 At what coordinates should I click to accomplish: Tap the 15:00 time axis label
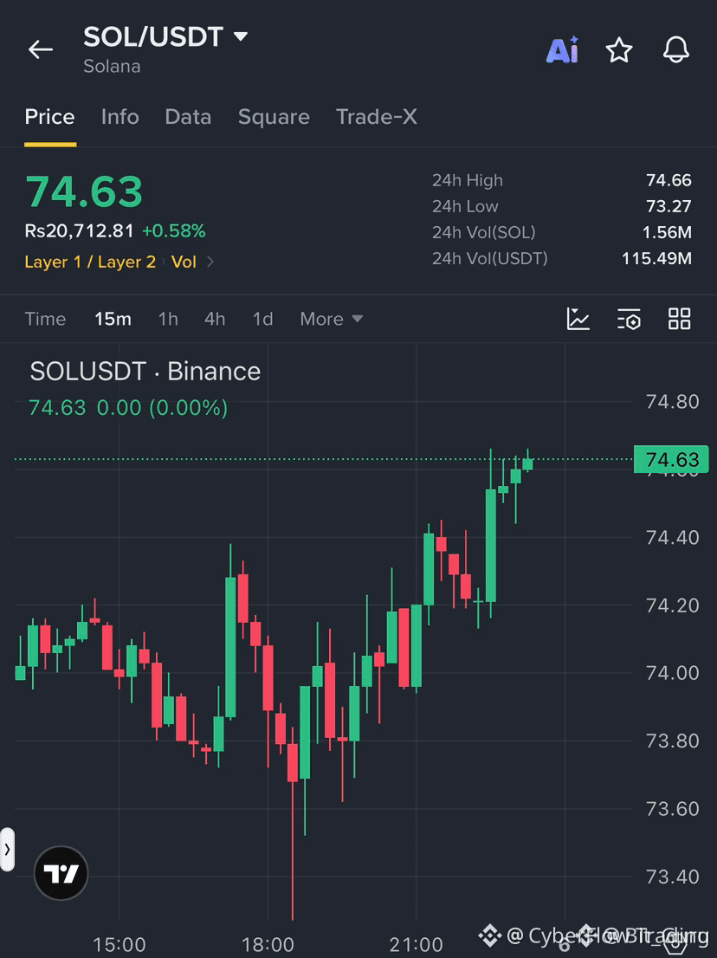(x=119, y=944)
